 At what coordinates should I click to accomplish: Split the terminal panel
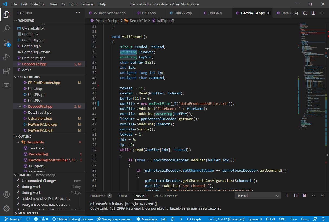296,195
